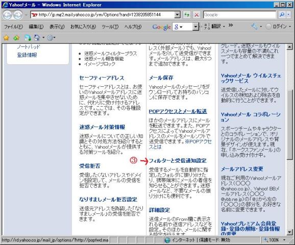Click the browser Forward arrow button
This screenshot has width=295, height=245.
point(18,15)
